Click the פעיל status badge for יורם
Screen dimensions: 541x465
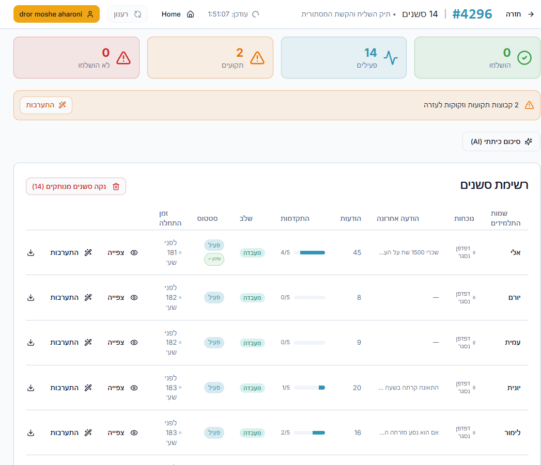click(214, 297)
